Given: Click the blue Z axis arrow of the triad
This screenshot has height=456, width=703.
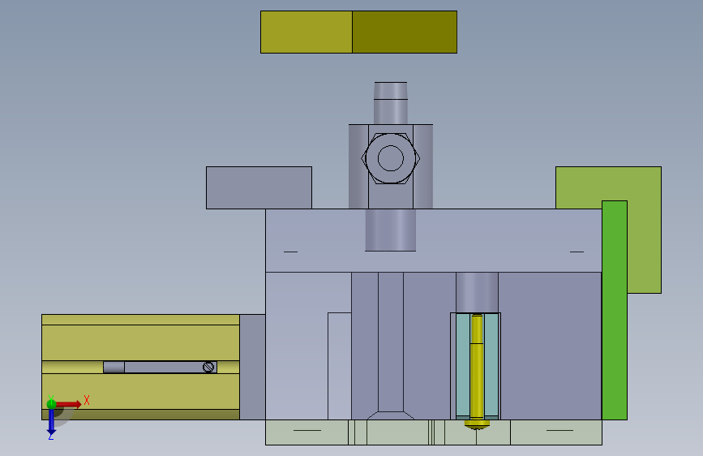Looking at the screenshot, I should [51, 423].
